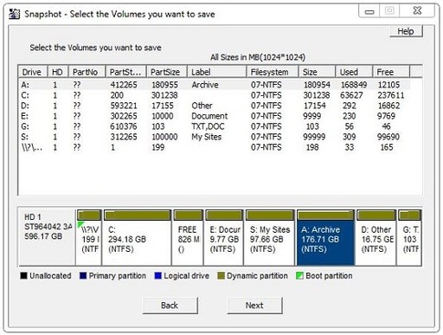The image size is (443, 335).
Task: Sort by PartNo column header
Action: (87, 72)
